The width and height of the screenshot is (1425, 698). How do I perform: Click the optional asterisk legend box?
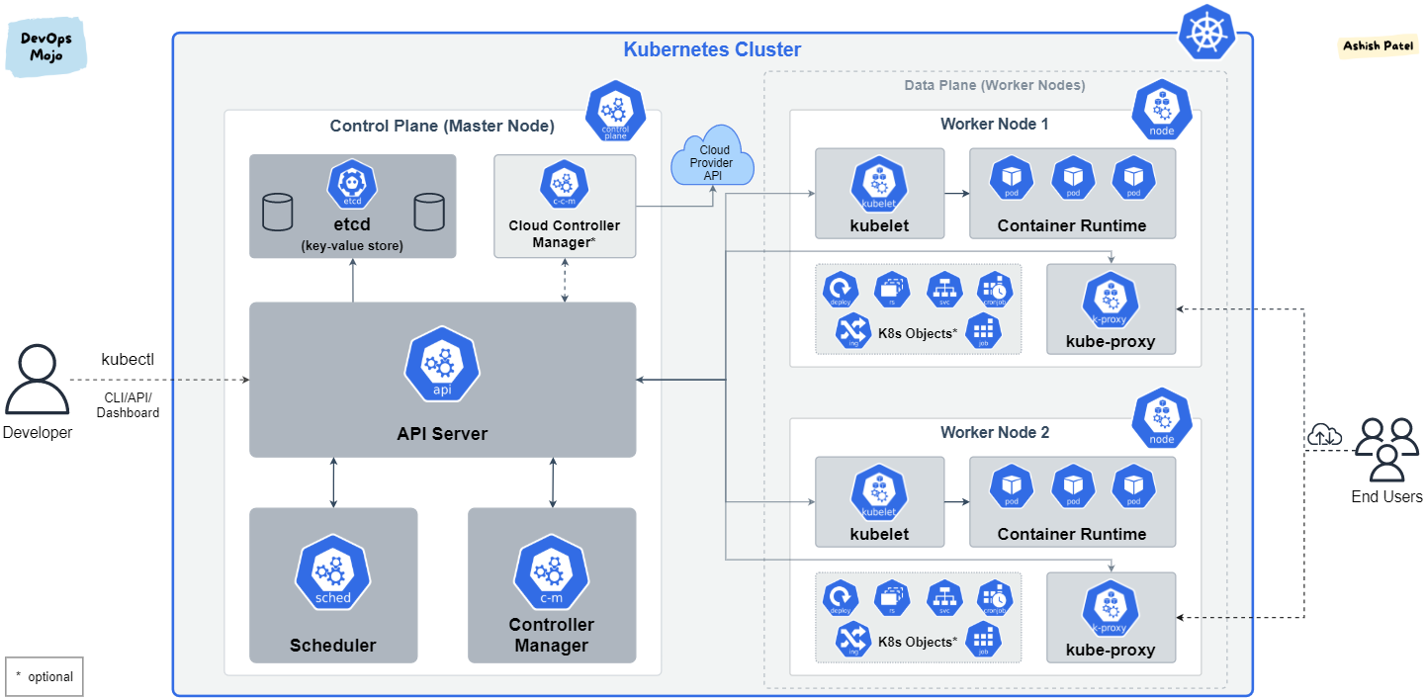click(45, 676)
